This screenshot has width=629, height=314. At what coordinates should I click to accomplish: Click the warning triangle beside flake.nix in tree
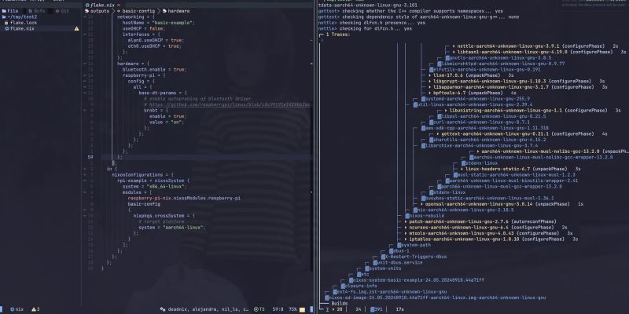pos(76,29)
